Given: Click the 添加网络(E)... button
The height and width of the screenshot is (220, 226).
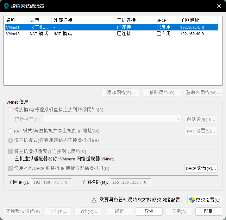Looking at the screenshot, I should [x=121, y=93].
